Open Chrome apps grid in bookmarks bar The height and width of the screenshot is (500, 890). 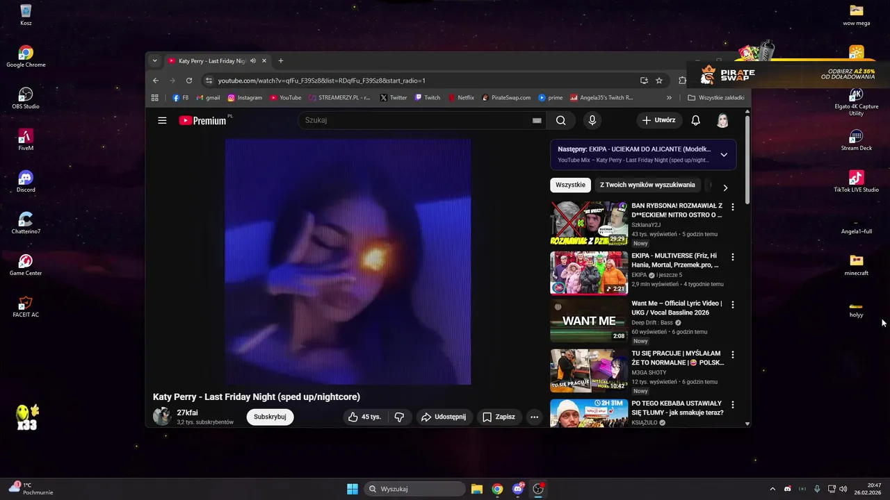coord(155,98)
